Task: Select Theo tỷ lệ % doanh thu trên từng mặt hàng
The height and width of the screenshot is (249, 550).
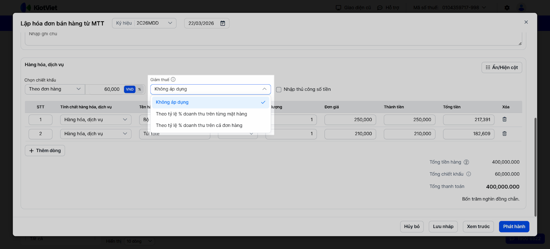Action: click(x=201, y=114)
